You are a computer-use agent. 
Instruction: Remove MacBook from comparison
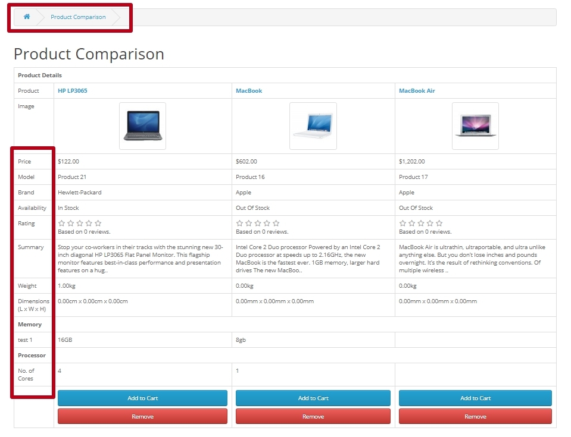click(313, 416)
